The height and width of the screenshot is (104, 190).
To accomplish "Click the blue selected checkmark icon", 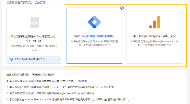I will tap(122, 8).
